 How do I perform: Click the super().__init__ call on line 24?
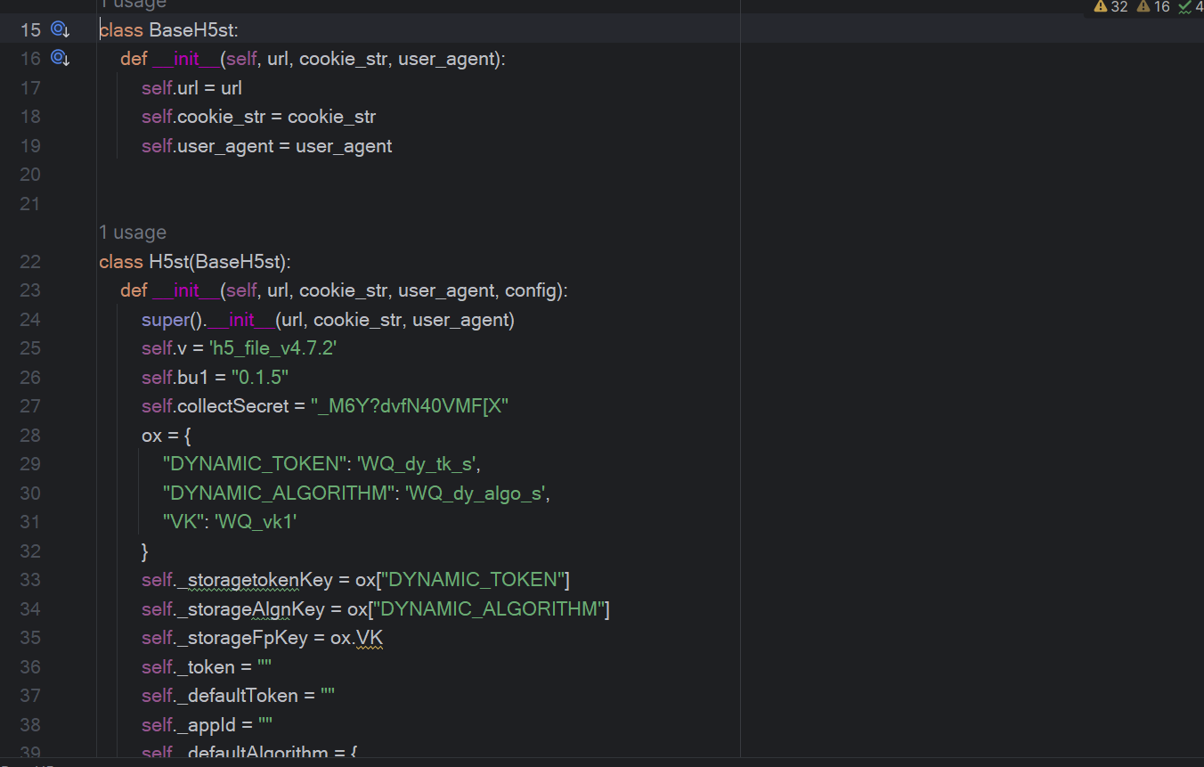click(328, 320)
